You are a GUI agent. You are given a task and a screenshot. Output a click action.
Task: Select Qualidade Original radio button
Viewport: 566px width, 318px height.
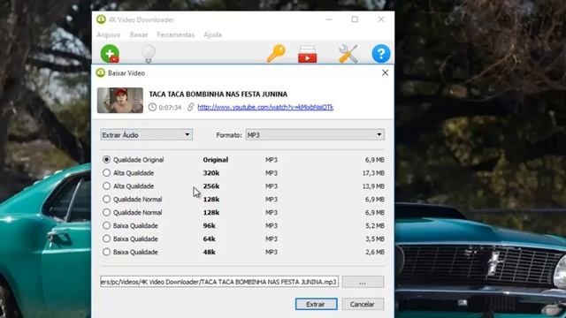click(x=106, y=159)
